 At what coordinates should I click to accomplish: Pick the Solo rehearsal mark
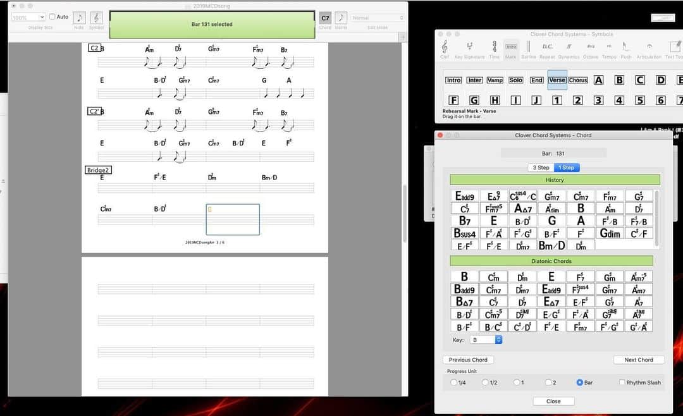tap(516, 80)
